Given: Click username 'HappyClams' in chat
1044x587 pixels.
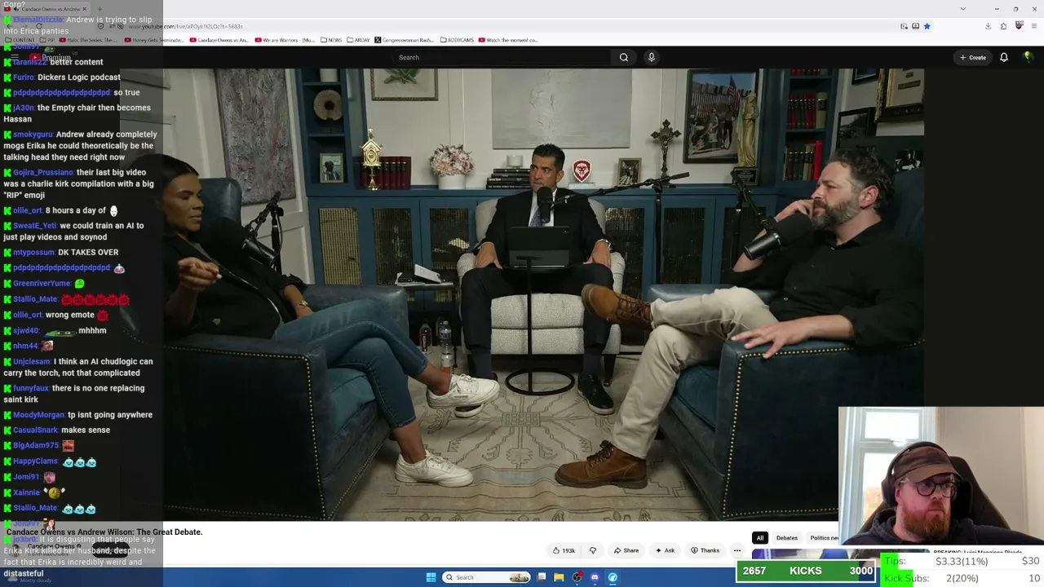Looking at the screenshot, I should coord(35,461).
